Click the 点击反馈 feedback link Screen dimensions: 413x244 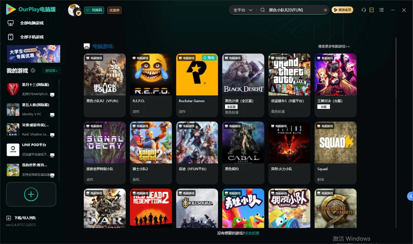[x=252, y=233]
